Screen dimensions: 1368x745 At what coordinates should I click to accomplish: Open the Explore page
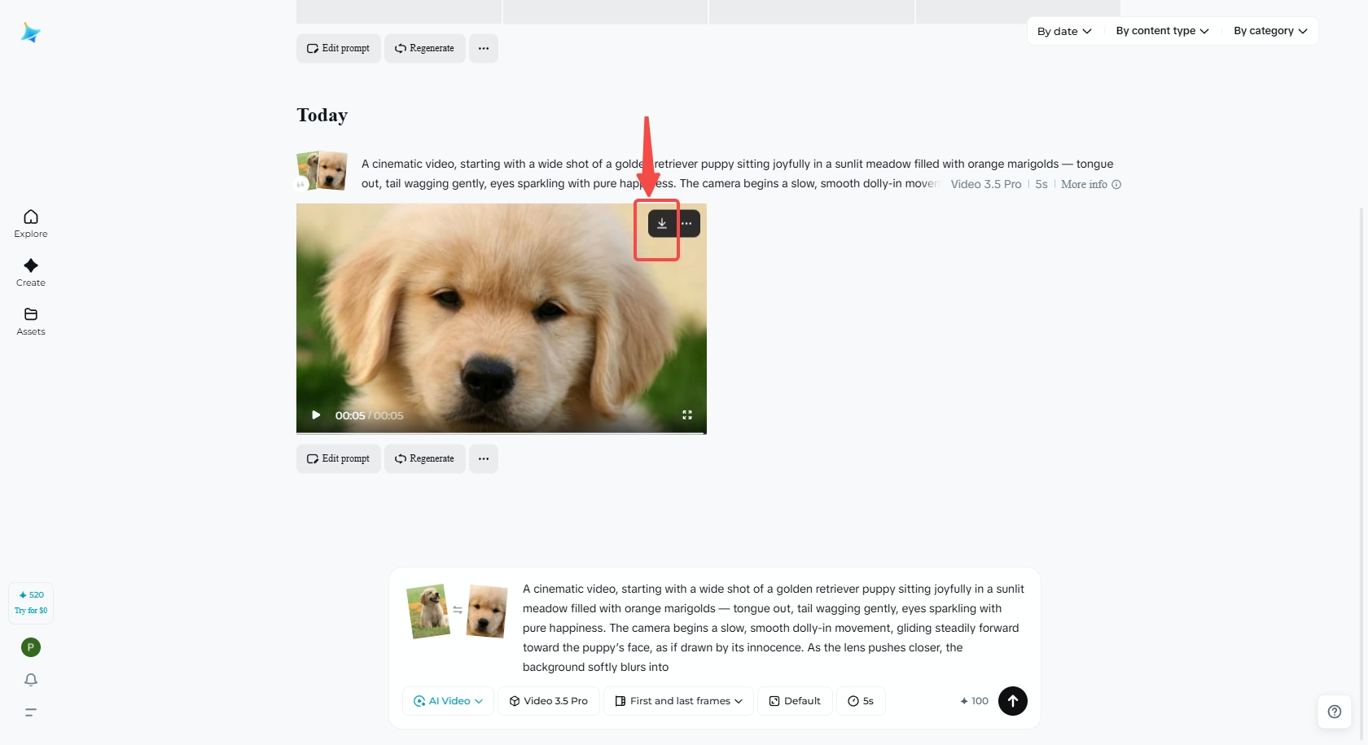31,223
